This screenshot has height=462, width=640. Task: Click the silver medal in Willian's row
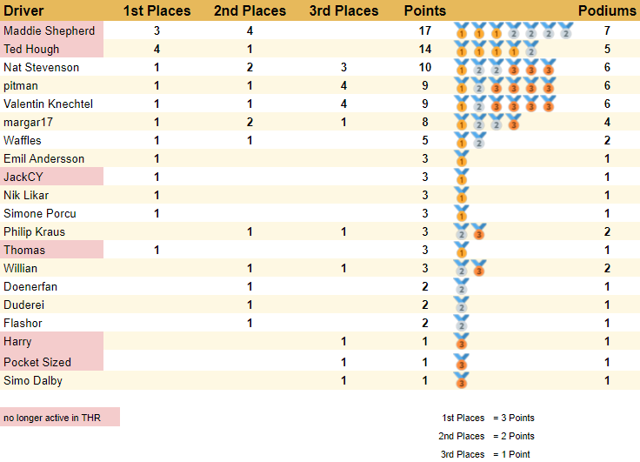tap(461, 268)
